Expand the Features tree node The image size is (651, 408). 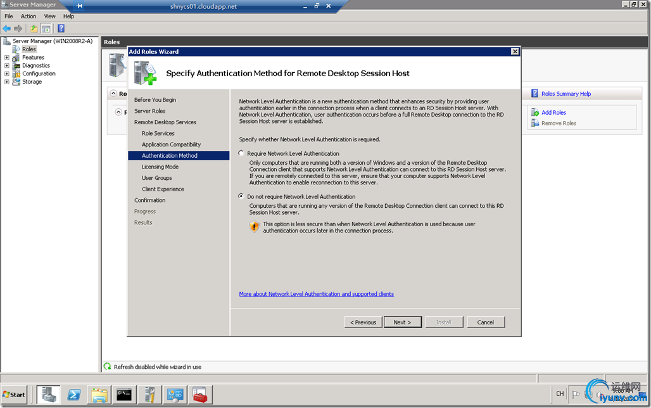[x=6, y=58]
